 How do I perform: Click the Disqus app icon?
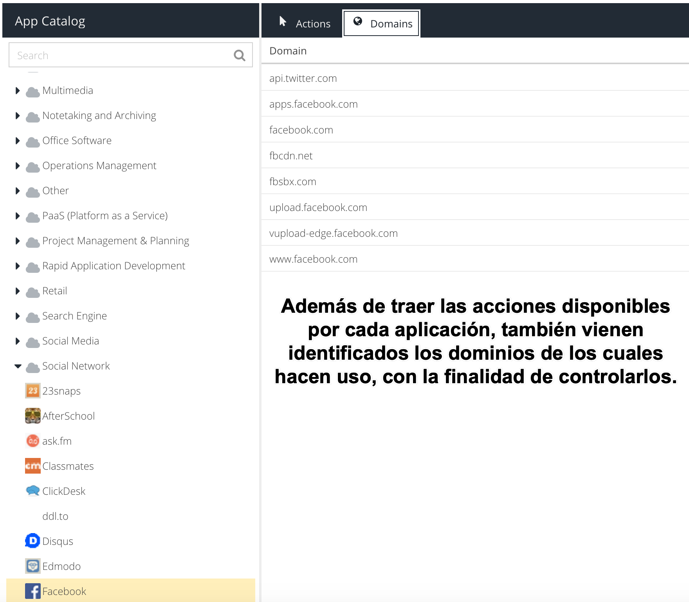(x=32, y=541)
